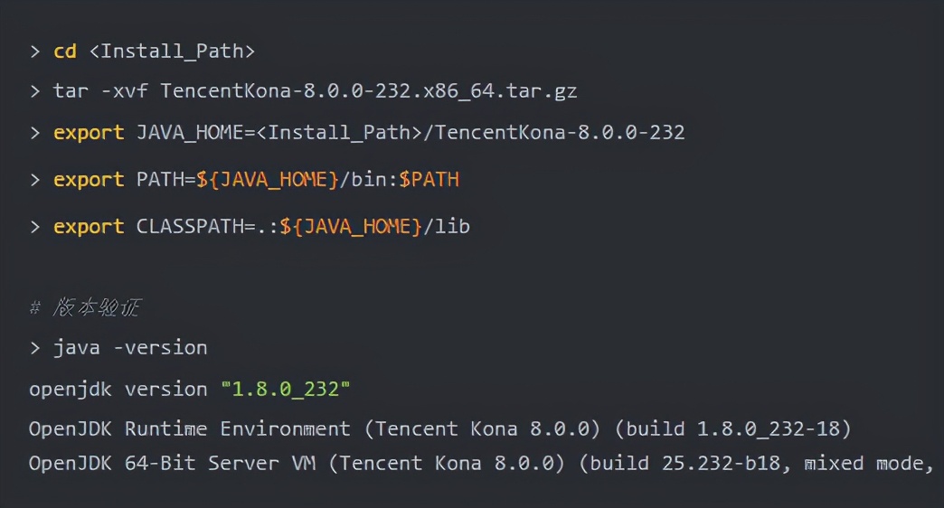Click '(build 1.8.0_232-18)' text
The width and height of the screenshot is (944, 508).
[732, 429]
